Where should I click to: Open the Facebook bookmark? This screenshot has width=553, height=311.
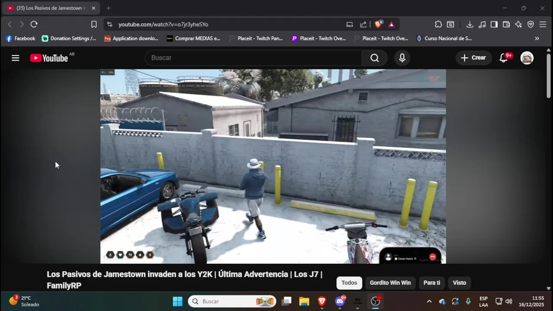point(20,38)
